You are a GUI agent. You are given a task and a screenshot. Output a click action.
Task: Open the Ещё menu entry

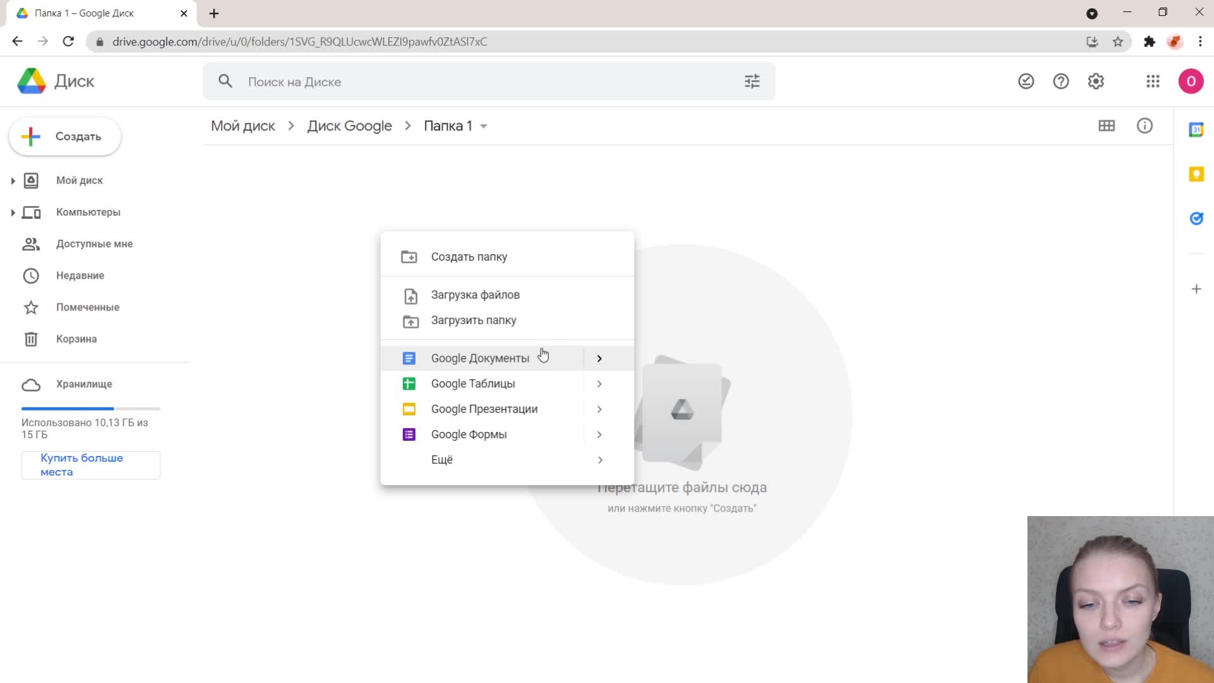507,460
